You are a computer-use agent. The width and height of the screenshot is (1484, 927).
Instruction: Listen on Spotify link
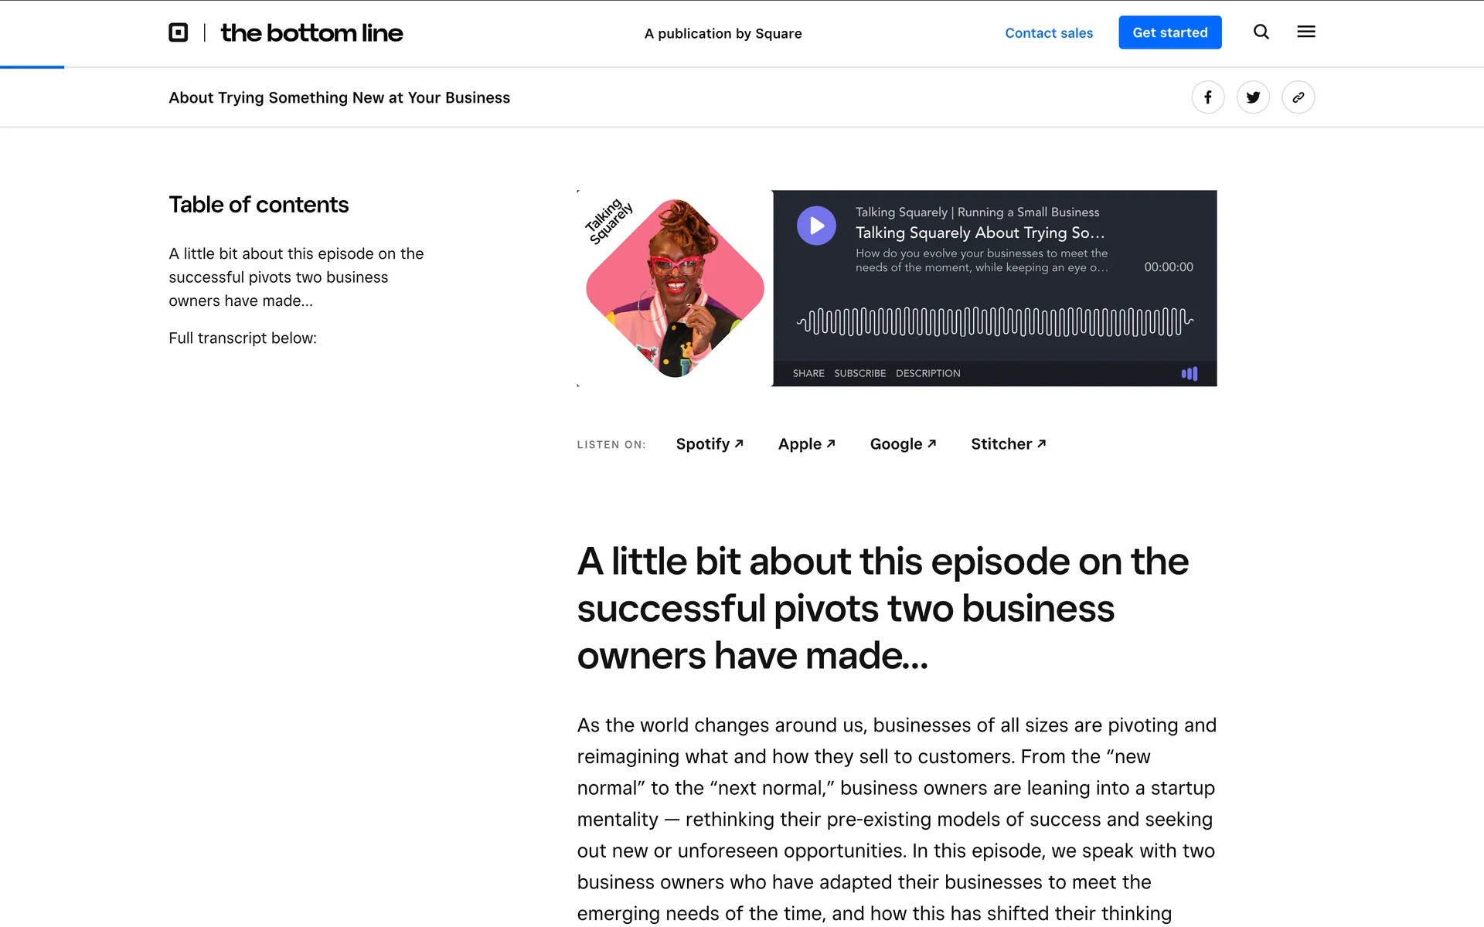point(709,444)
